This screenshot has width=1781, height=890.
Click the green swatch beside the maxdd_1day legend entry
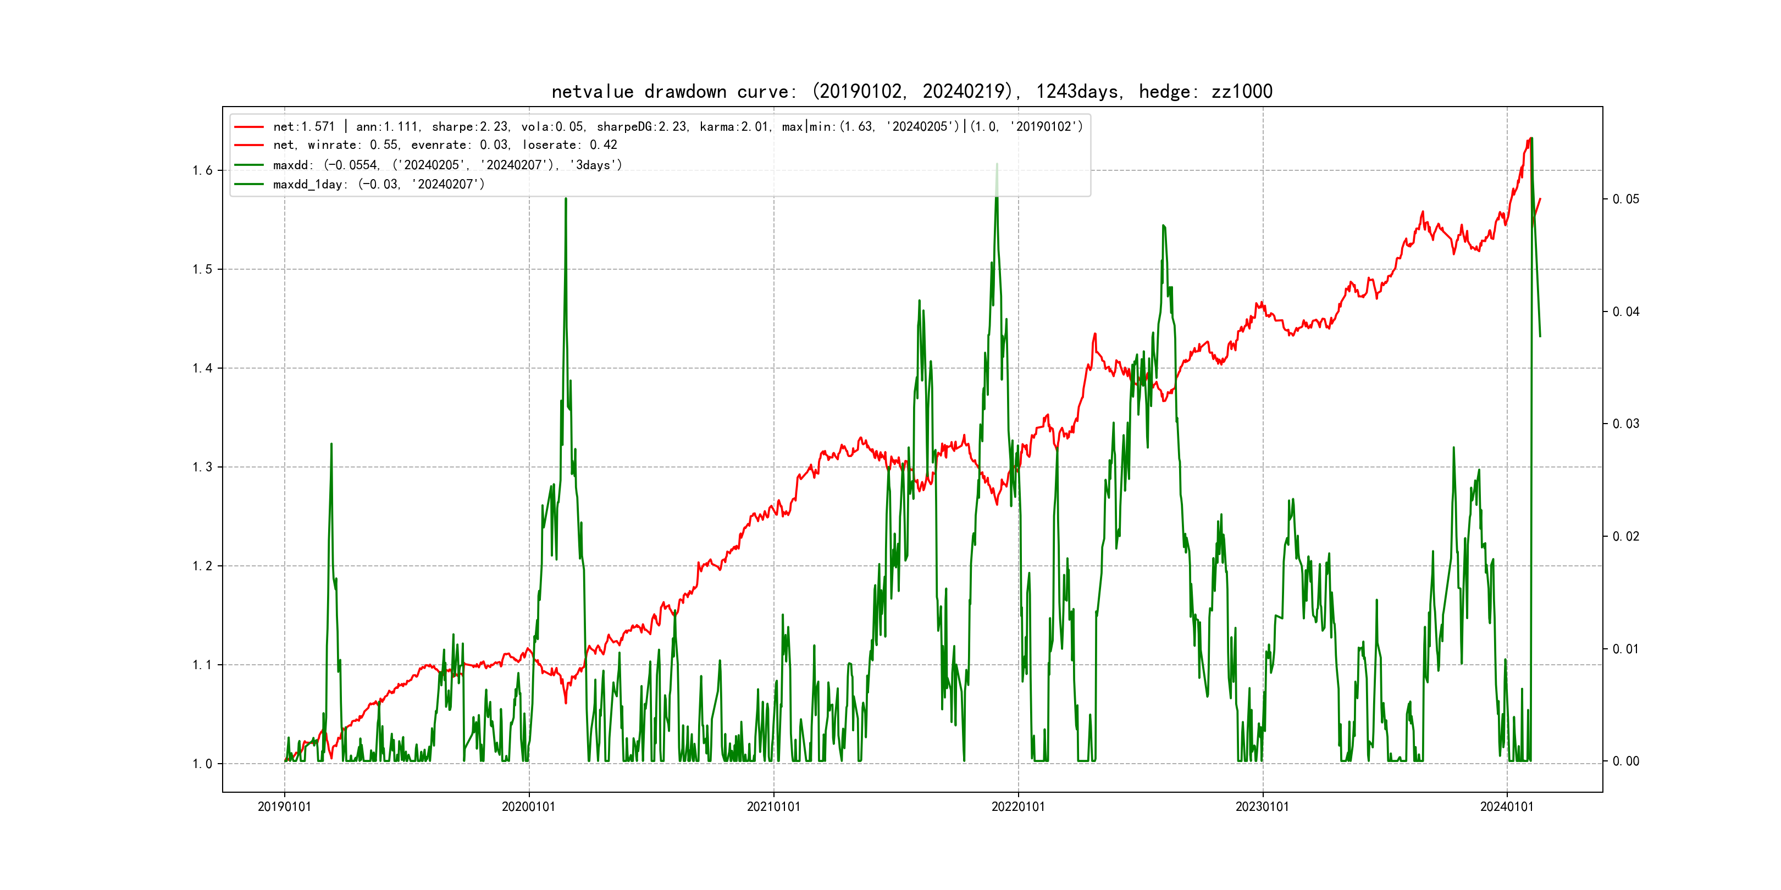click(x=249, y=185)
